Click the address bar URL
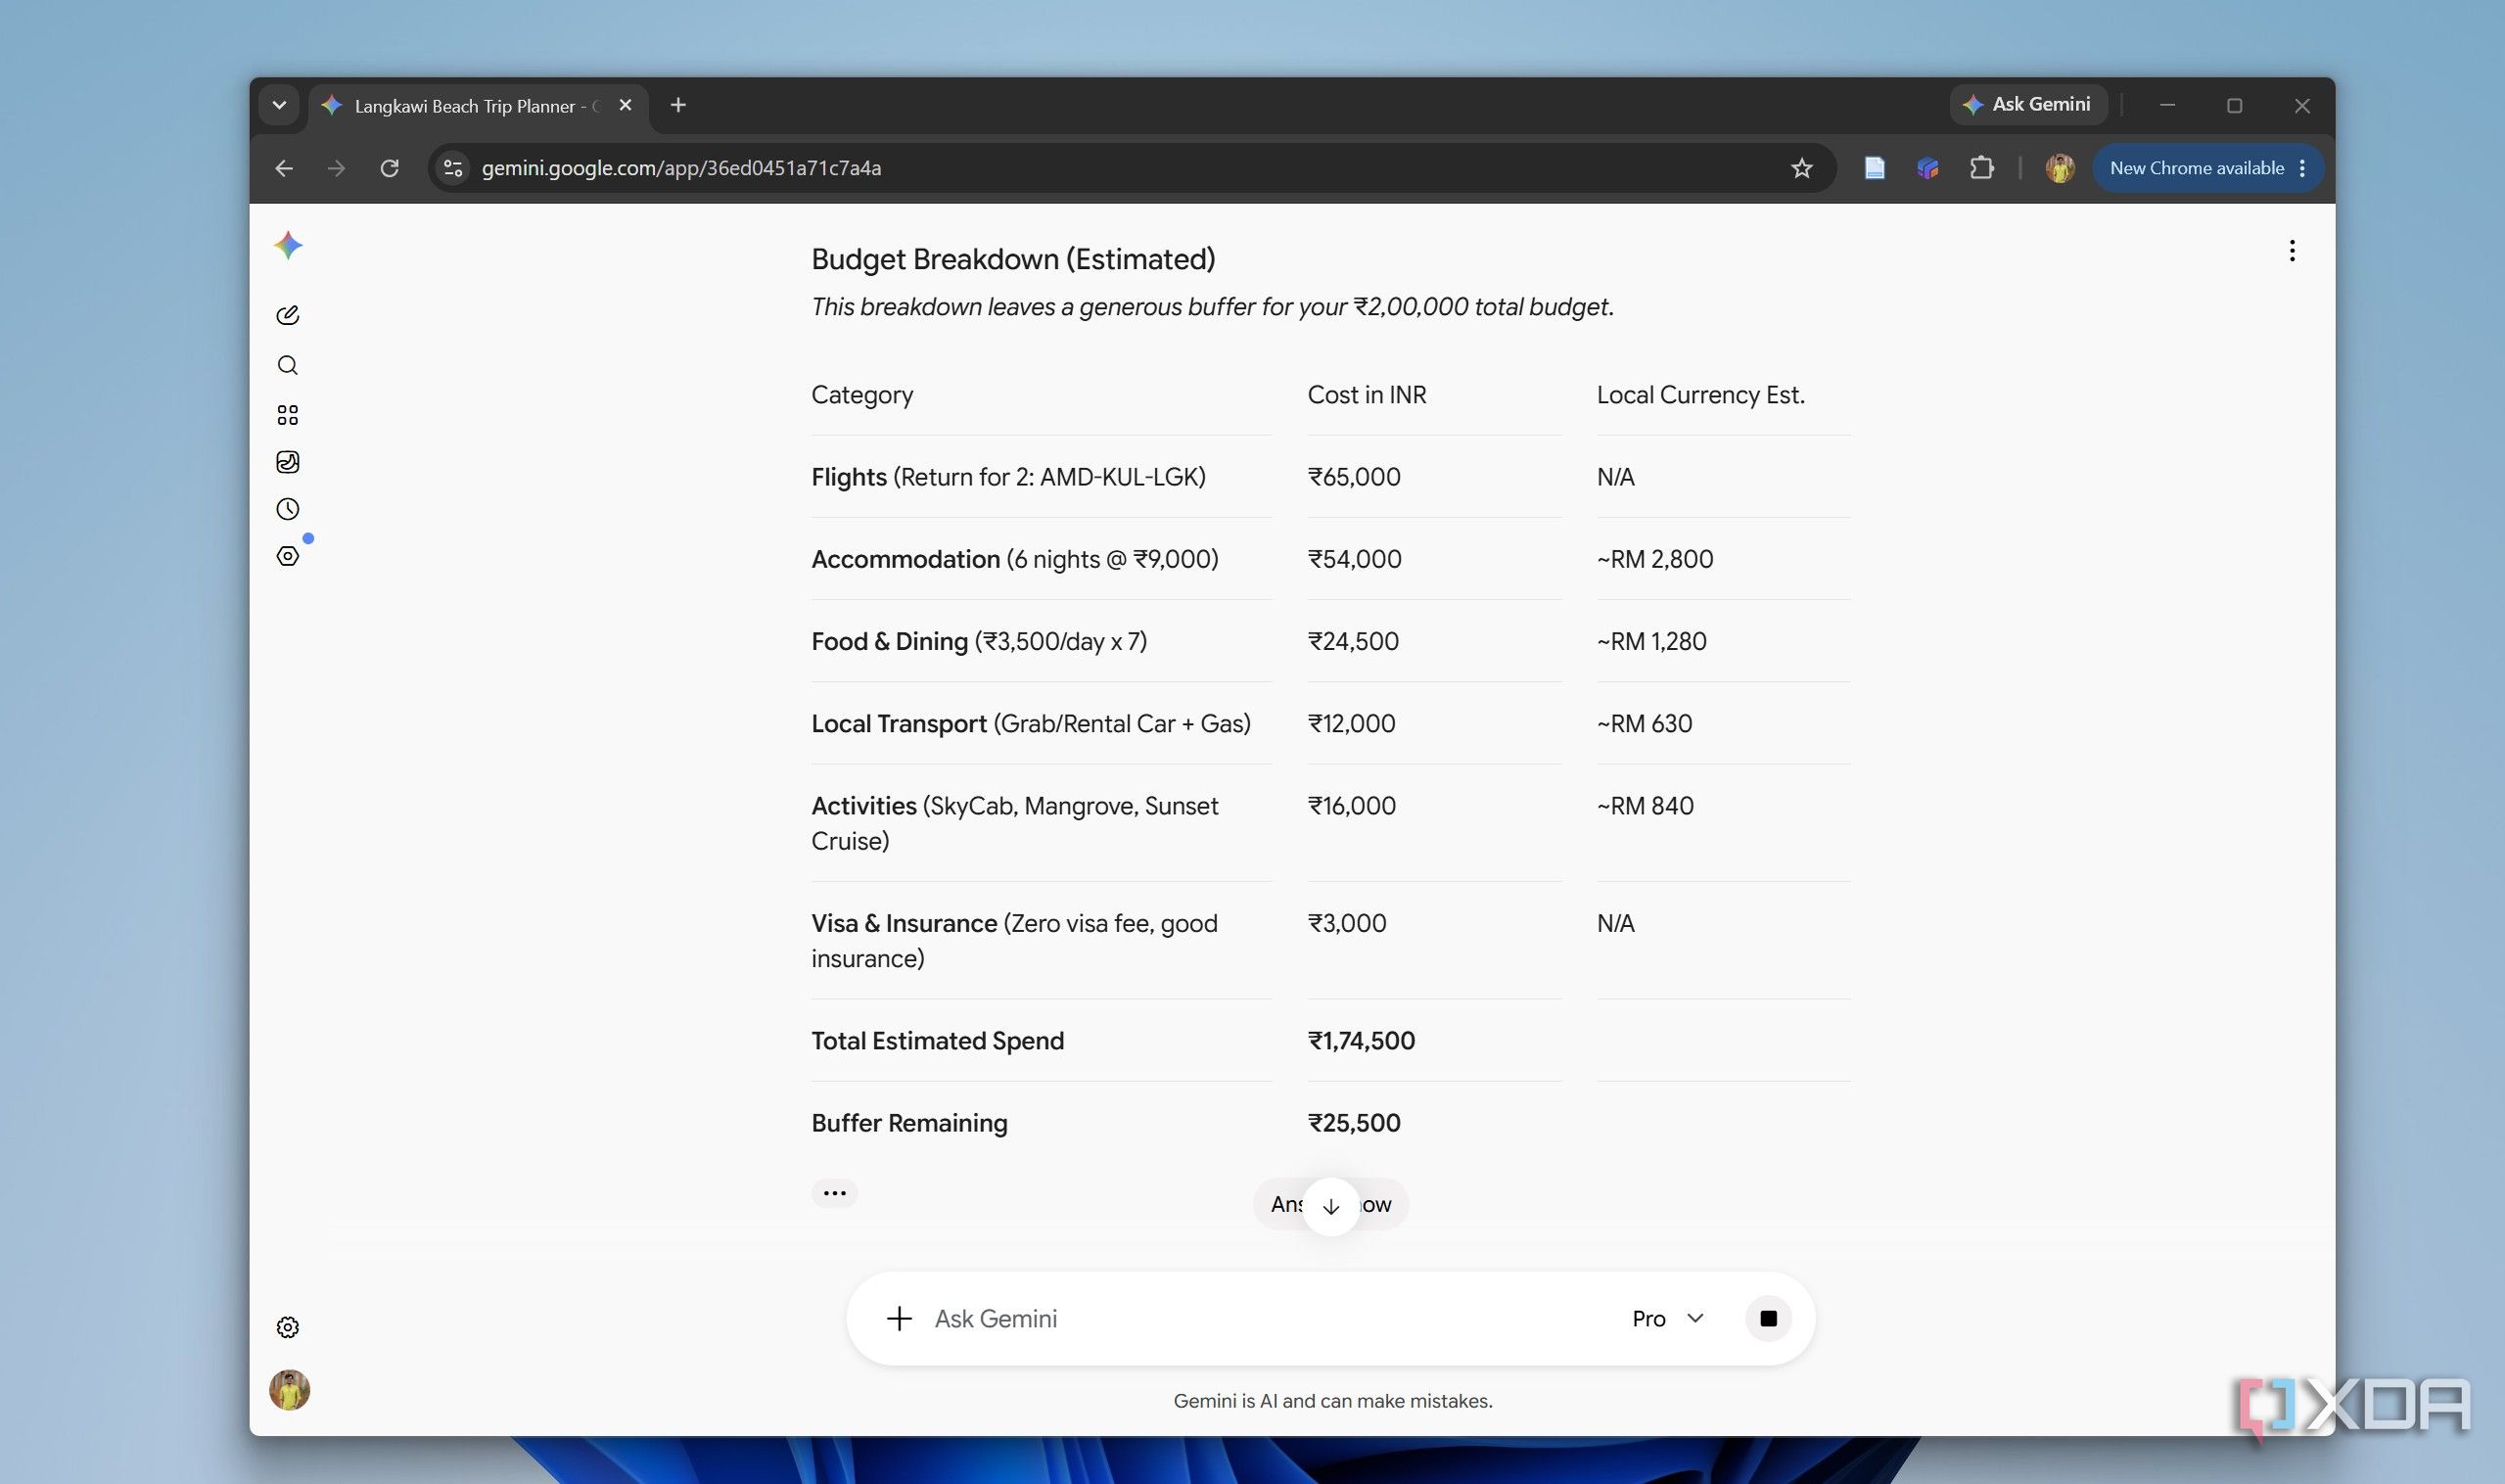 coord(681,168)
